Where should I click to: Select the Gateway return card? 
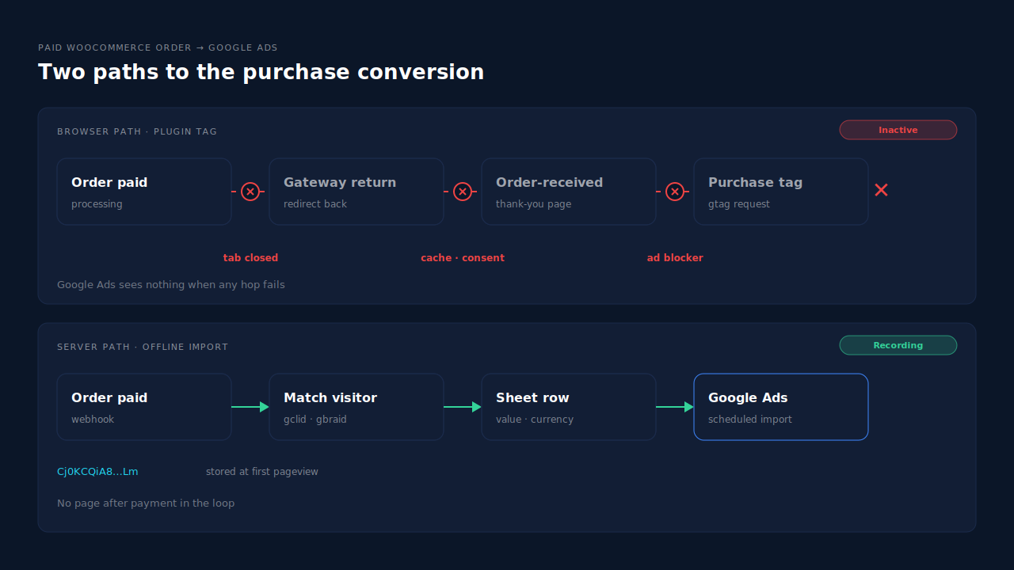tap(356, 192)
